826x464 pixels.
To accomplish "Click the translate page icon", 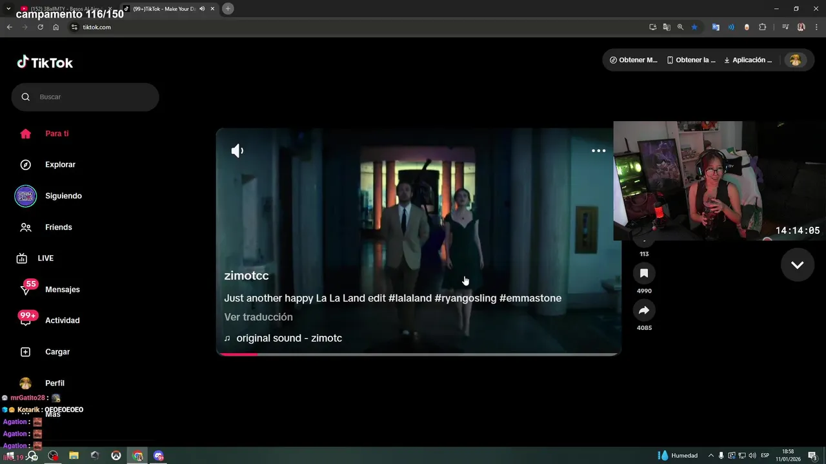I will point(667,27).
